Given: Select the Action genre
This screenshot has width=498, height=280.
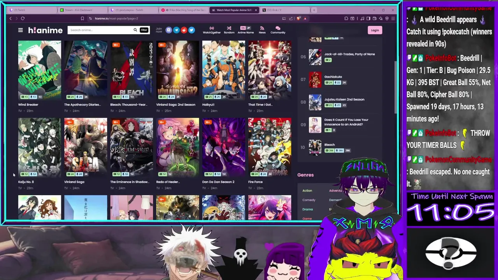Looking at the screenshot, I should click(x=307, y=191).
